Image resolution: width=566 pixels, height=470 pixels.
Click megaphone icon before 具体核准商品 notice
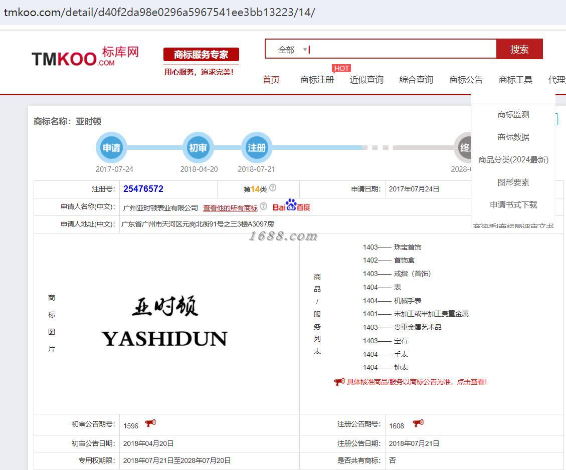tap(339, 382)
